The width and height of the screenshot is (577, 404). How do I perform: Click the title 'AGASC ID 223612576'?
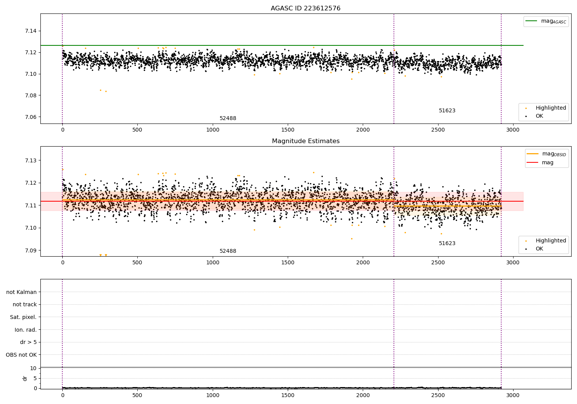[305, 8]
